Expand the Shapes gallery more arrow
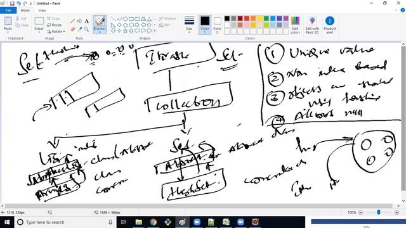406x228 pixels. point(155,31)
